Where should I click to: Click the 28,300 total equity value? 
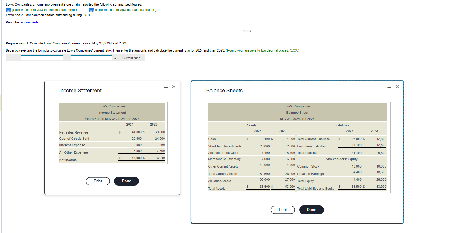381,179
